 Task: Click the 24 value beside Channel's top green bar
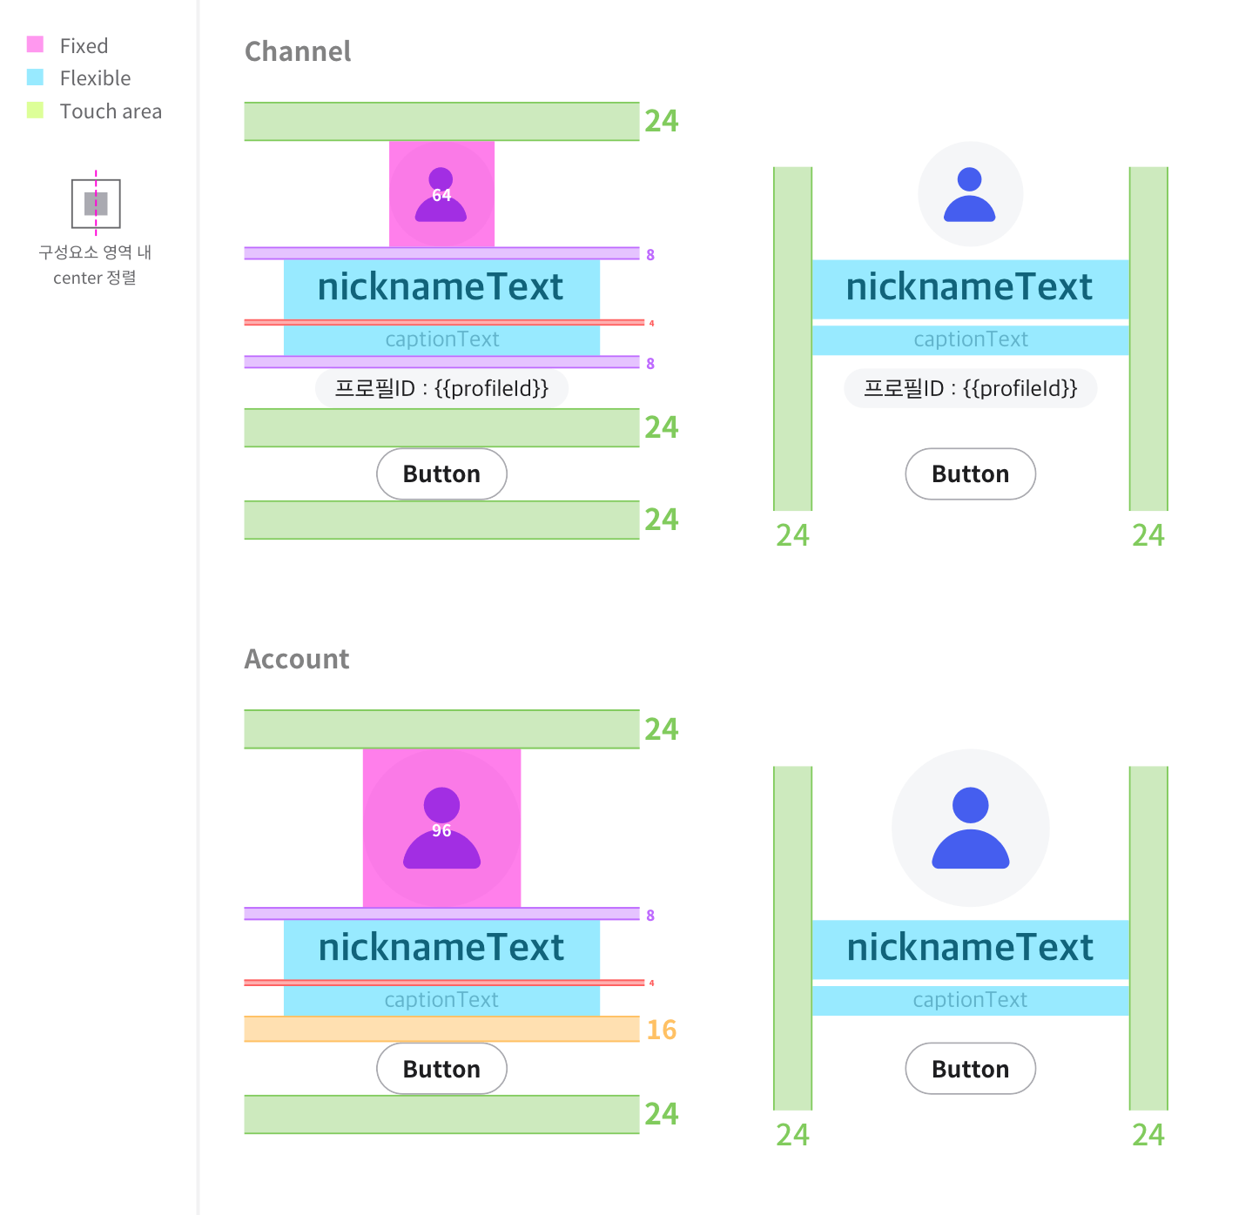(662, 121)
